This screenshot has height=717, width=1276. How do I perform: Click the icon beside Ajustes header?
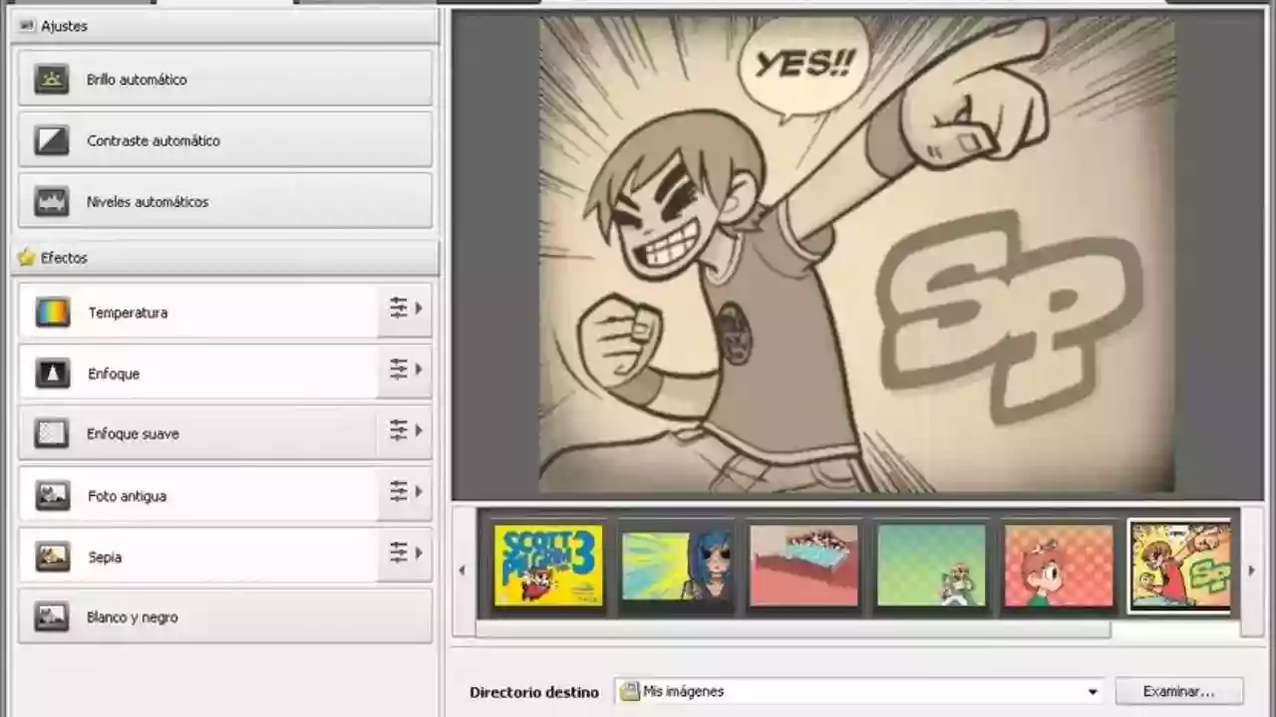click(27, 26)
